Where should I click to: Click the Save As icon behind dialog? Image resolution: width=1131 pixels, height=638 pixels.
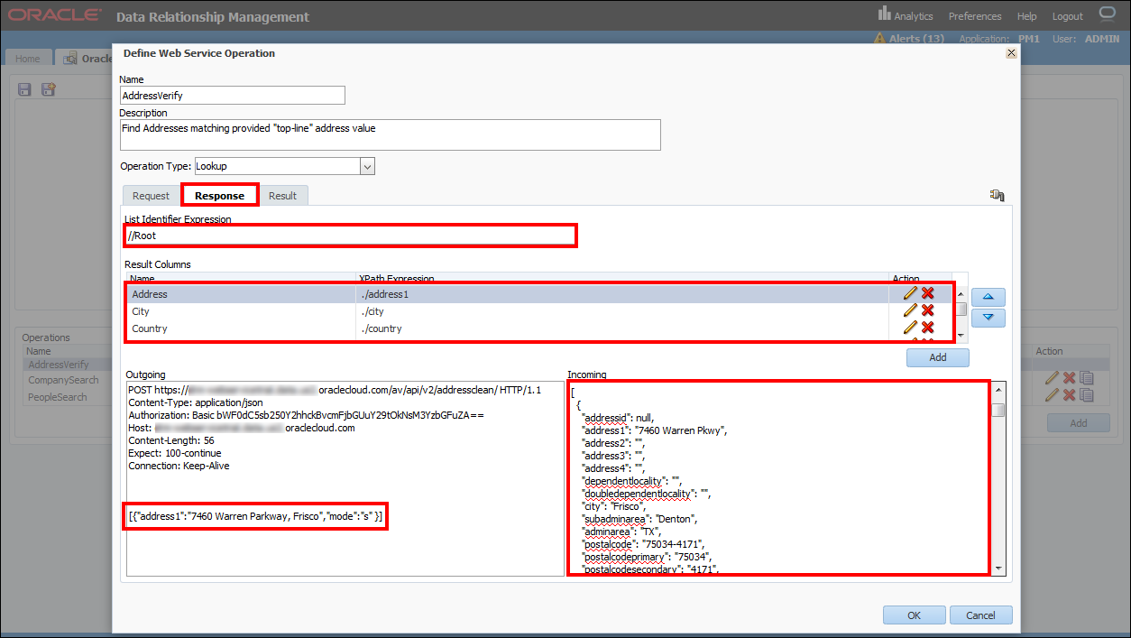point(49,89)
